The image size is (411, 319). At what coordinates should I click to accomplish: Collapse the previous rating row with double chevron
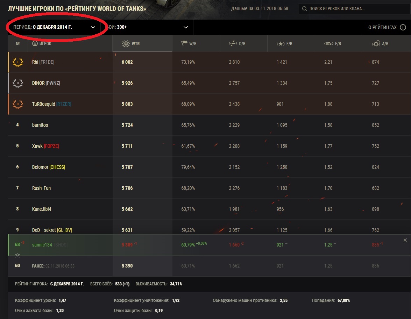point(17,255)
